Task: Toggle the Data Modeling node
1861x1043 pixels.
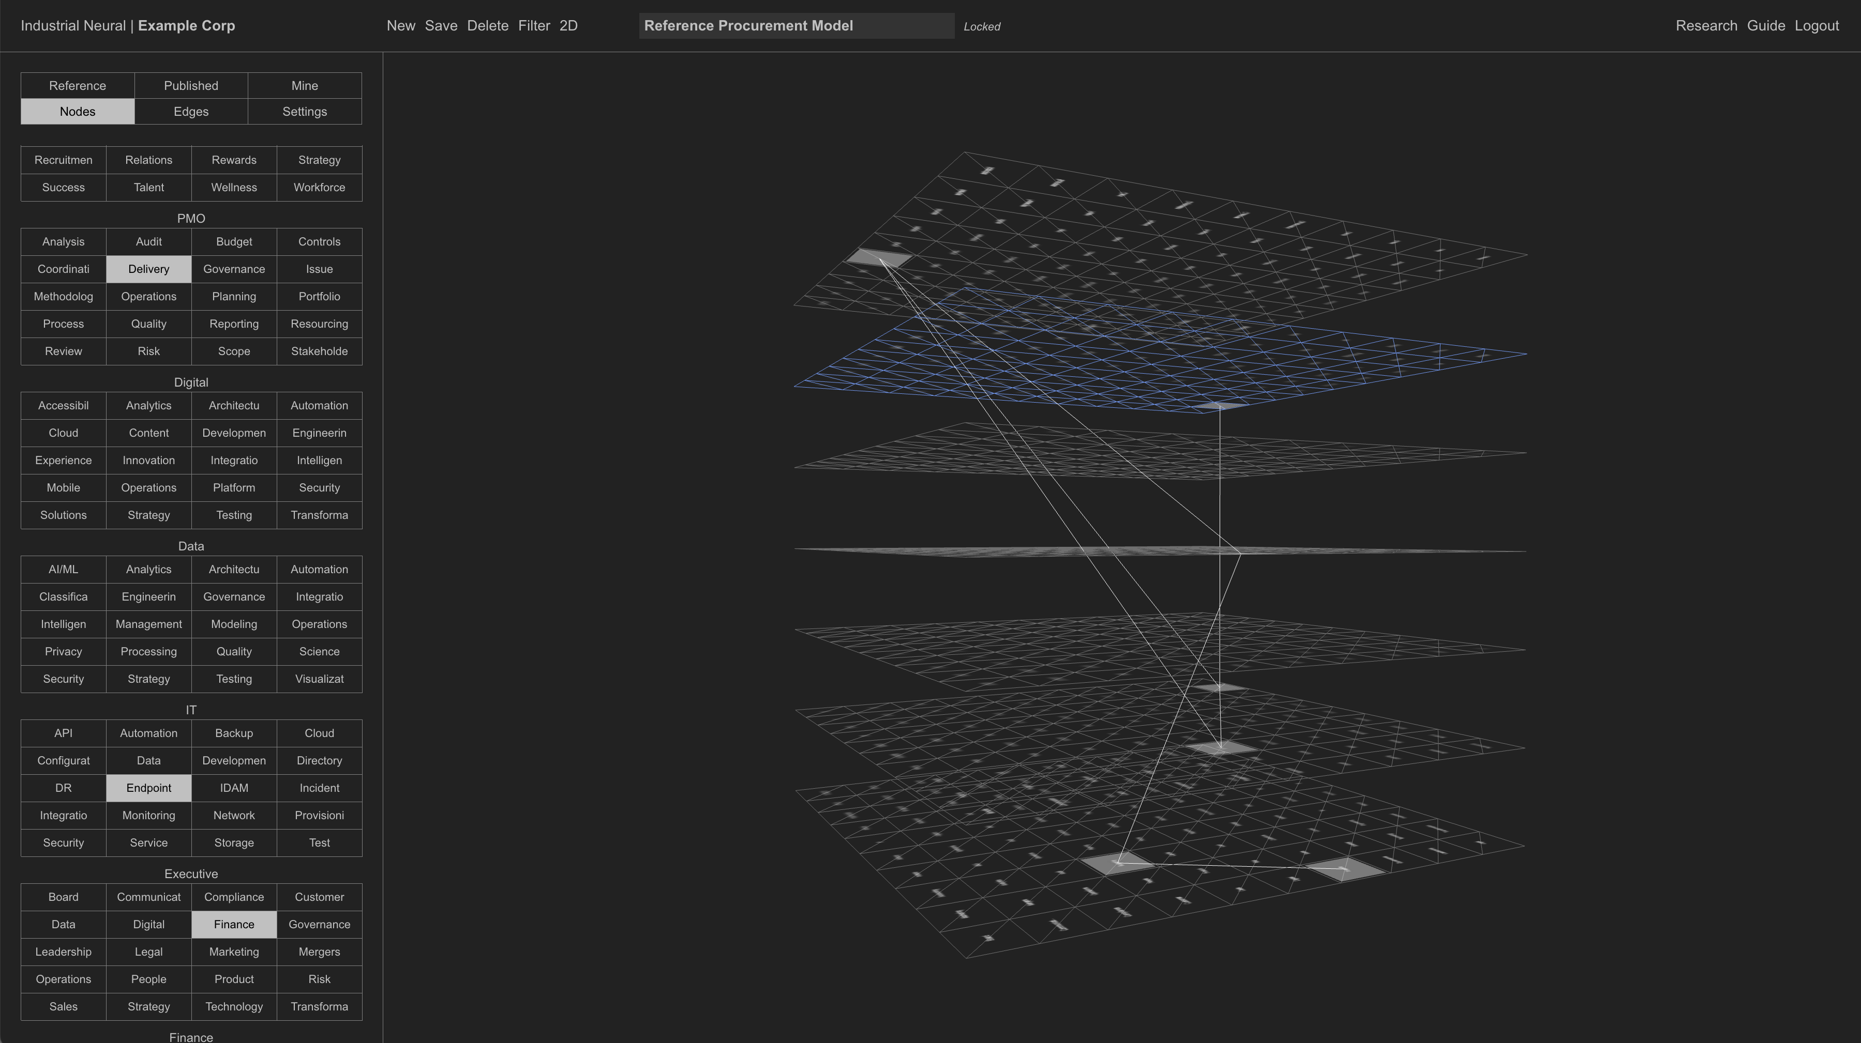Action: pyautogui.click(x=234, y=624)
